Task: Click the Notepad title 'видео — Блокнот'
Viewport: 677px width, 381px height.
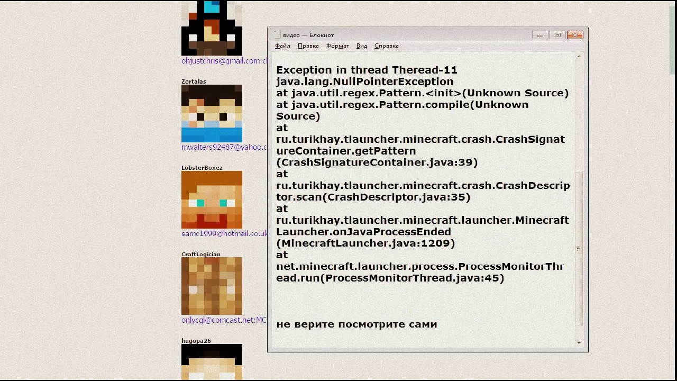Action: pyautogui.click(x=308, y=35)
